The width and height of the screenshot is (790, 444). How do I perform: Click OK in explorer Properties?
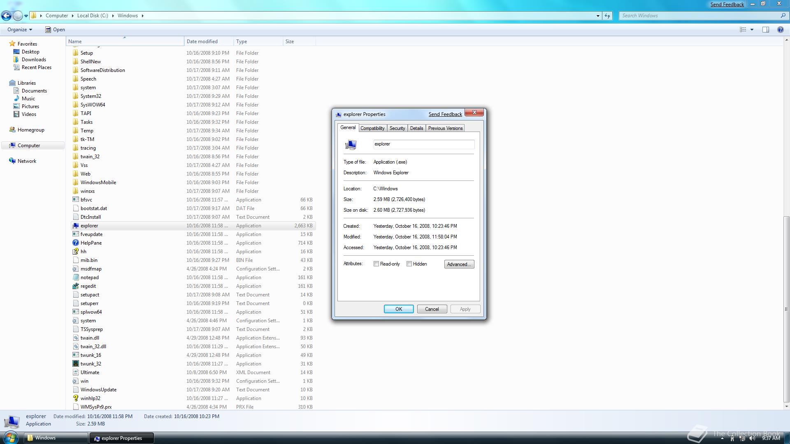pyautogui.click(x=399, y=309)
